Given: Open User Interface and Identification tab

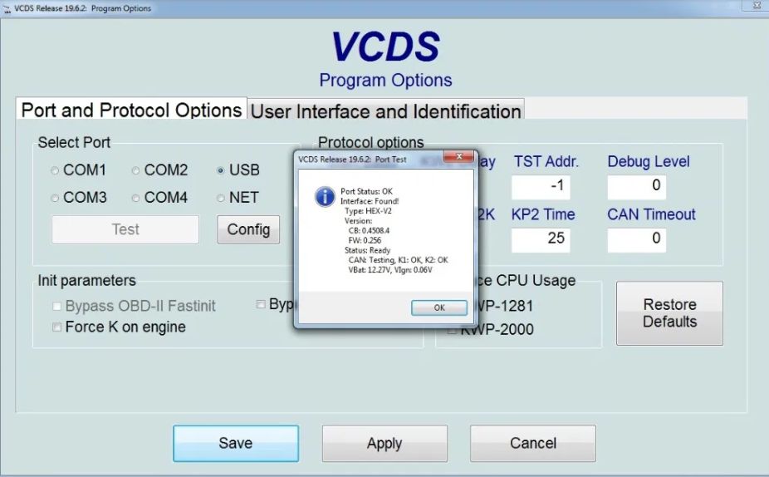Looking at the screenshot, I should click(385, 111).
